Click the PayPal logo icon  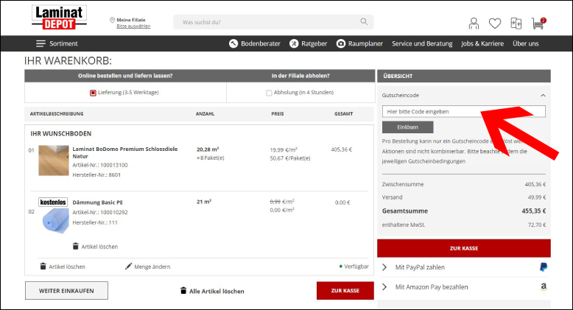pyautogui.click(x=544, y=267)
